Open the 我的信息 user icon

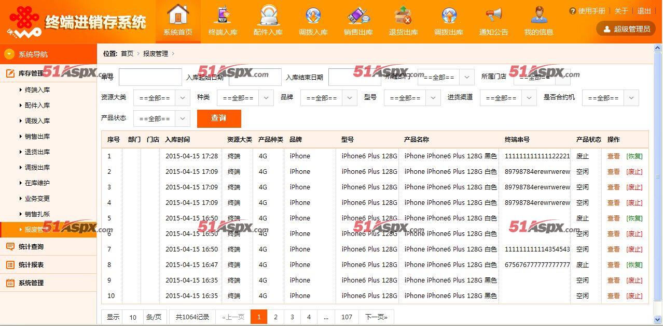coord(539,21)
